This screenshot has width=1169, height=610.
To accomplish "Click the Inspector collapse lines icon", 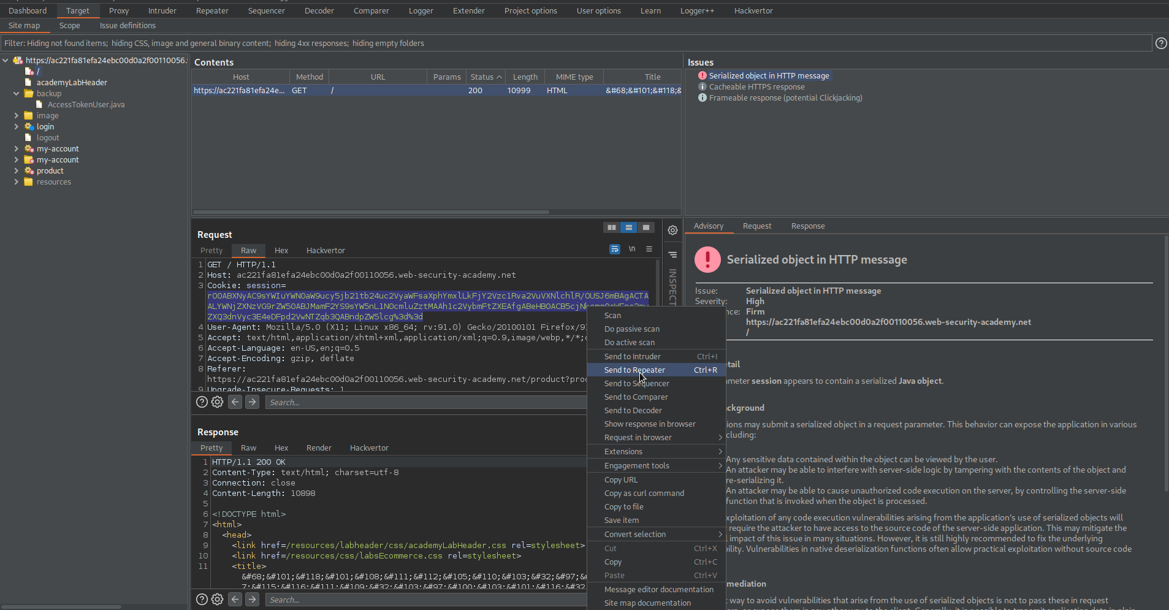I will 672,254.
